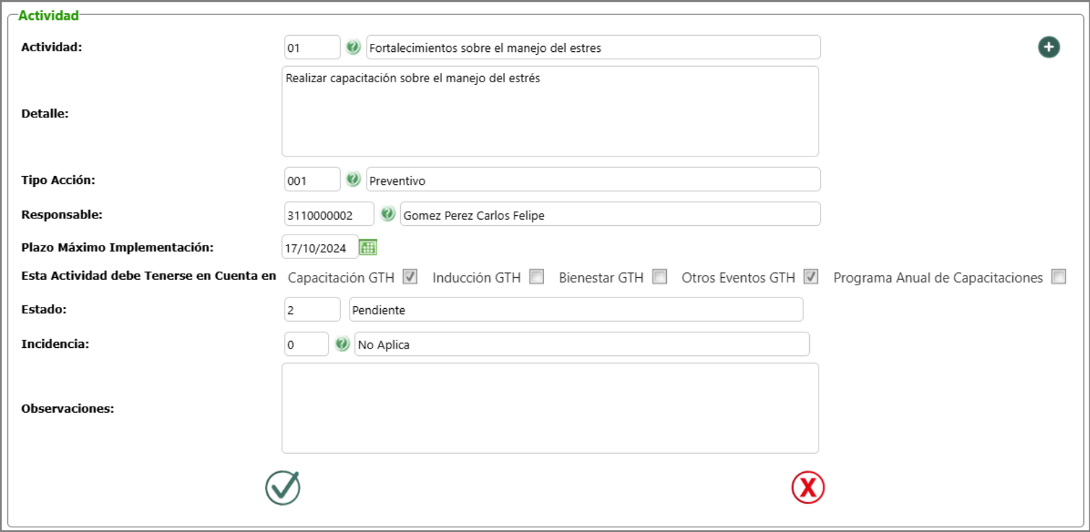Click the 'Inducción GTH' label text

tap(476, 278)
